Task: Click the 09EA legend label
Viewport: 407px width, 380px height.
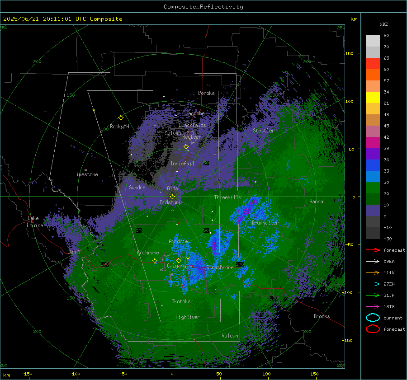Action: (x=389, y=262)
